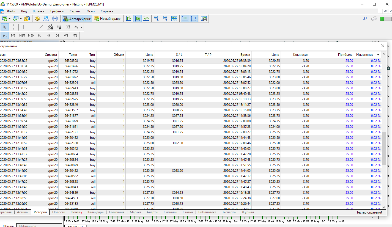Toggle the Алготрейдинг button

pos(76,19)
